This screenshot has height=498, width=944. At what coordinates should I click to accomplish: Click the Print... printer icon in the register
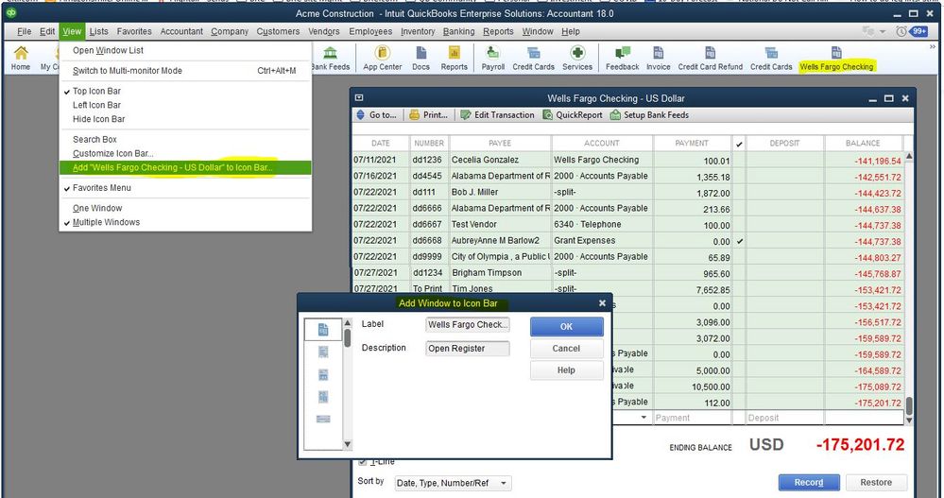point(414,114)
